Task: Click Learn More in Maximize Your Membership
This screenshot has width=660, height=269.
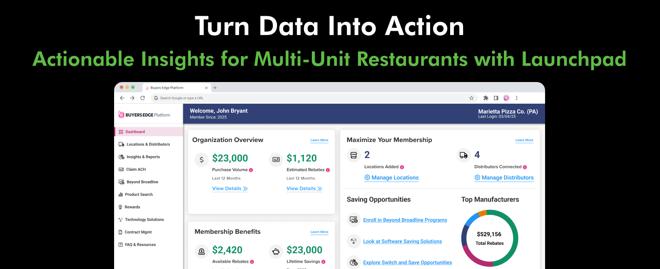Action: (x=524, y=140)
